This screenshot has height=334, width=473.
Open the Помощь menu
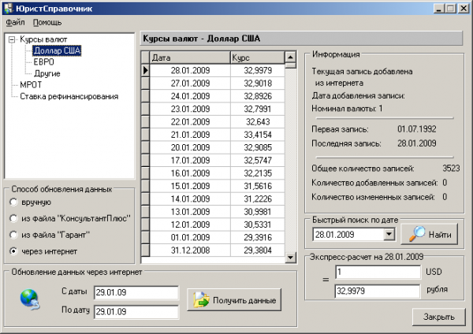[47, 22]
